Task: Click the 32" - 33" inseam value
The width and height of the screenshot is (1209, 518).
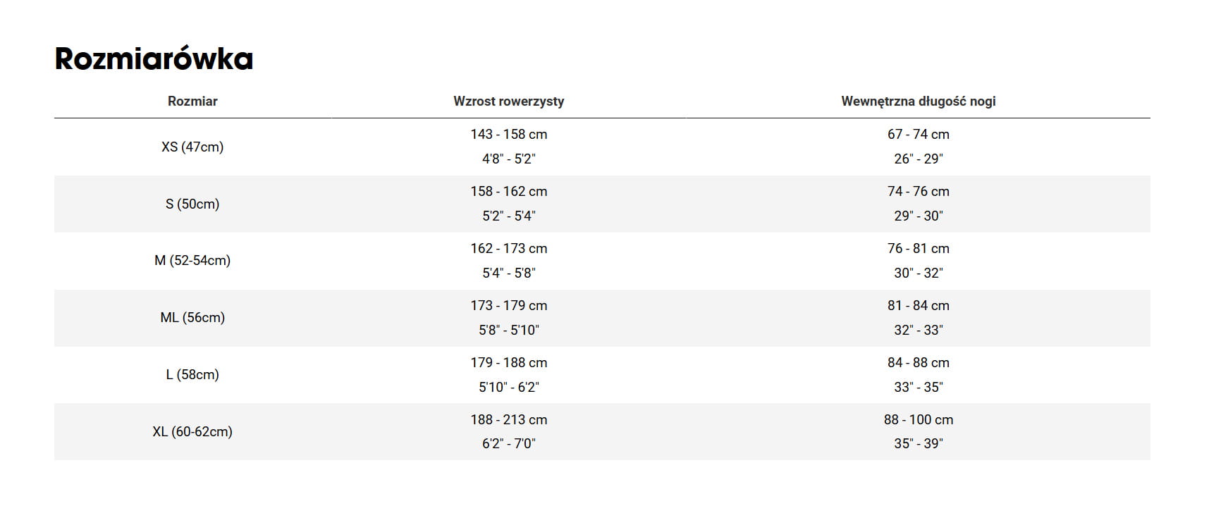Action: (918, 331)
